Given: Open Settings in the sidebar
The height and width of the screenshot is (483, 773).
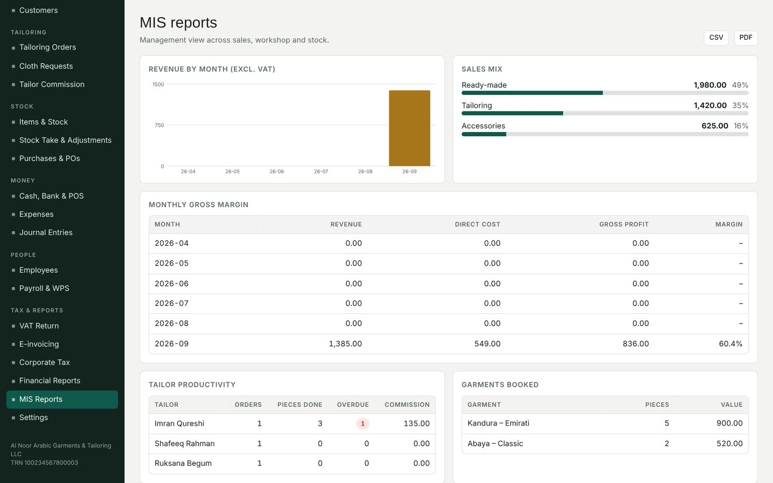Looking at the screenshot, I should pyautogui.click(x=62, y=418).
